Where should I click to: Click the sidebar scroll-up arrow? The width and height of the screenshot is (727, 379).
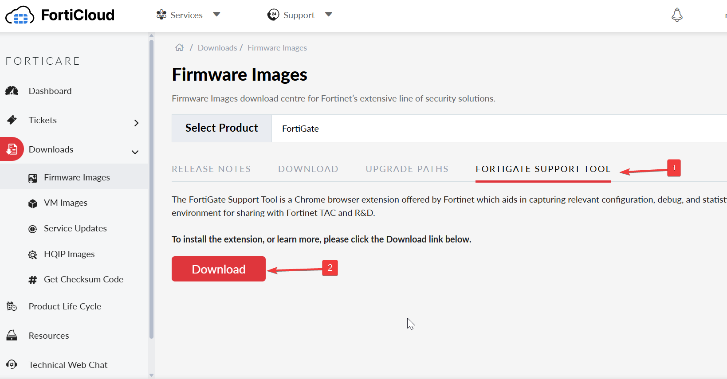click(x=152, y=35)
